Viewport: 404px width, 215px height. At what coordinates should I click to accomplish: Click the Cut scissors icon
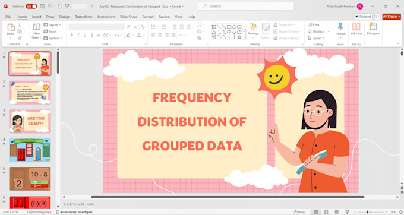click(x=20, y=25)
